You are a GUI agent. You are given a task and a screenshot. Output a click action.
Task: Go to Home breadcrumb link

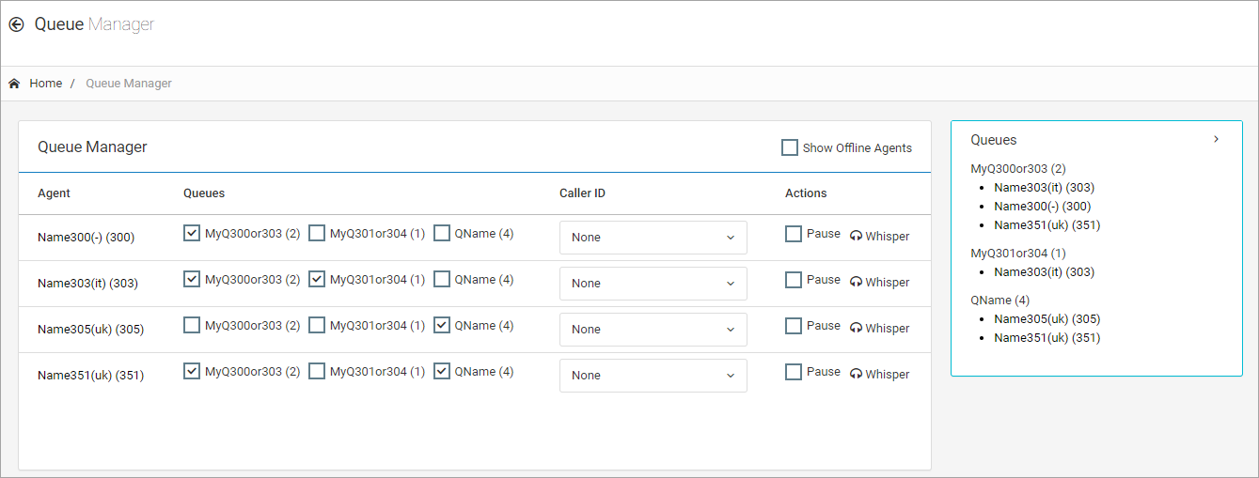click(x=45, y=84)
